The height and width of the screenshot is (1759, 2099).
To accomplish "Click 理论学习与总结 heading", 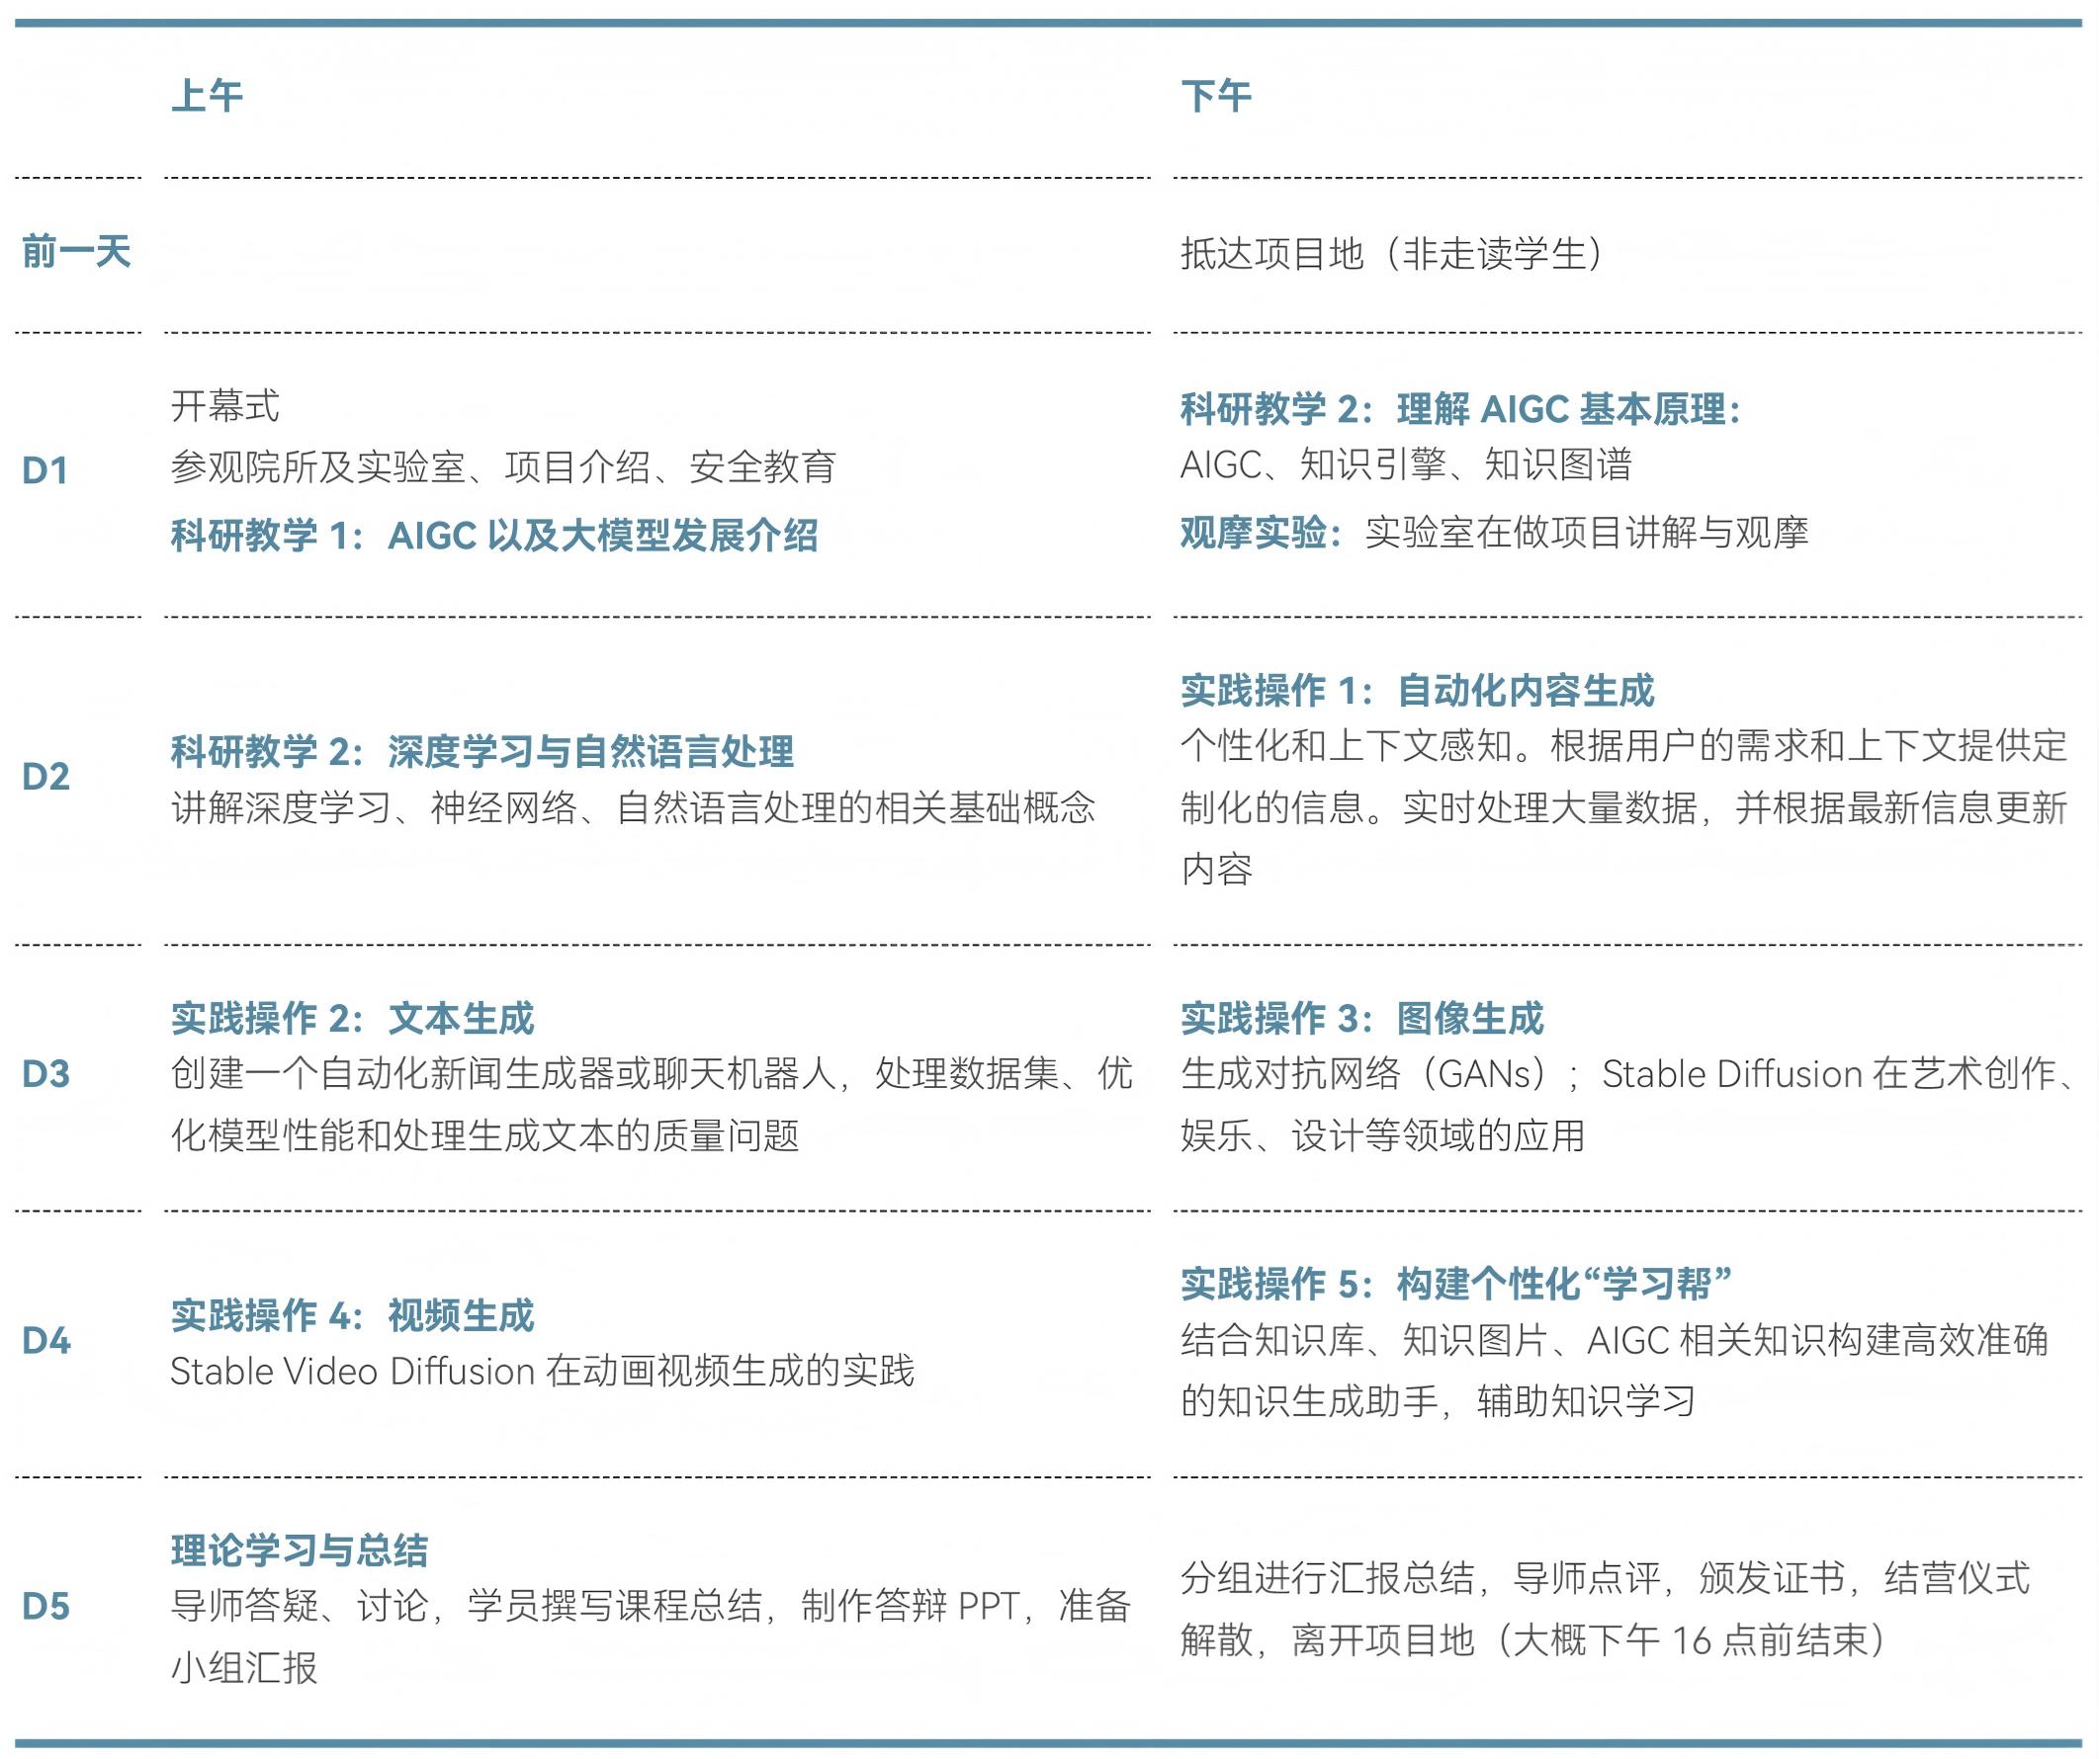I will [299, 1551].
